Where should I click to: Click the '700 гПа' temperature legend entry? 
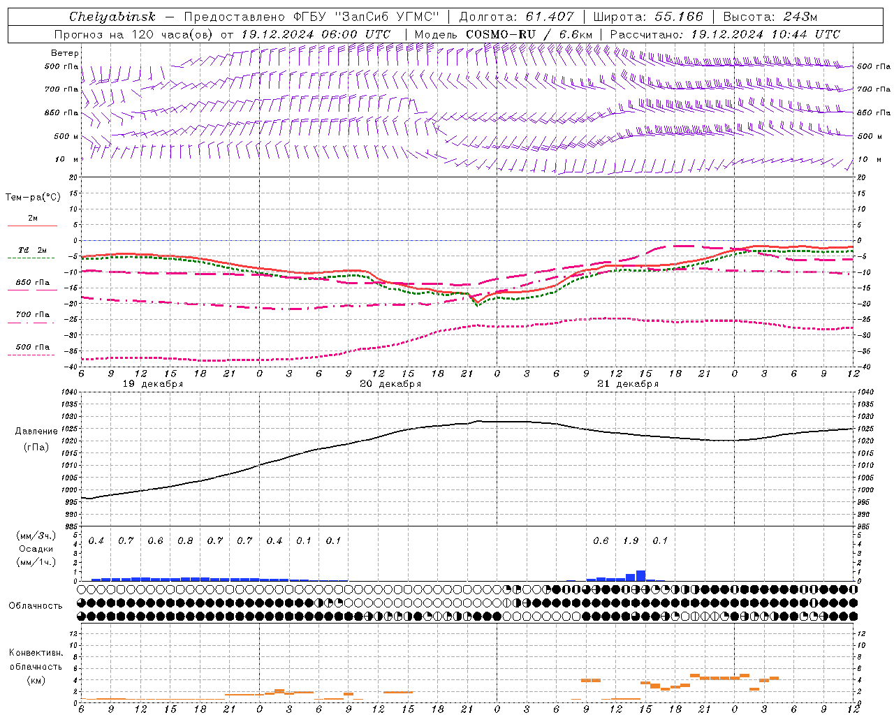tap(33, 315)
